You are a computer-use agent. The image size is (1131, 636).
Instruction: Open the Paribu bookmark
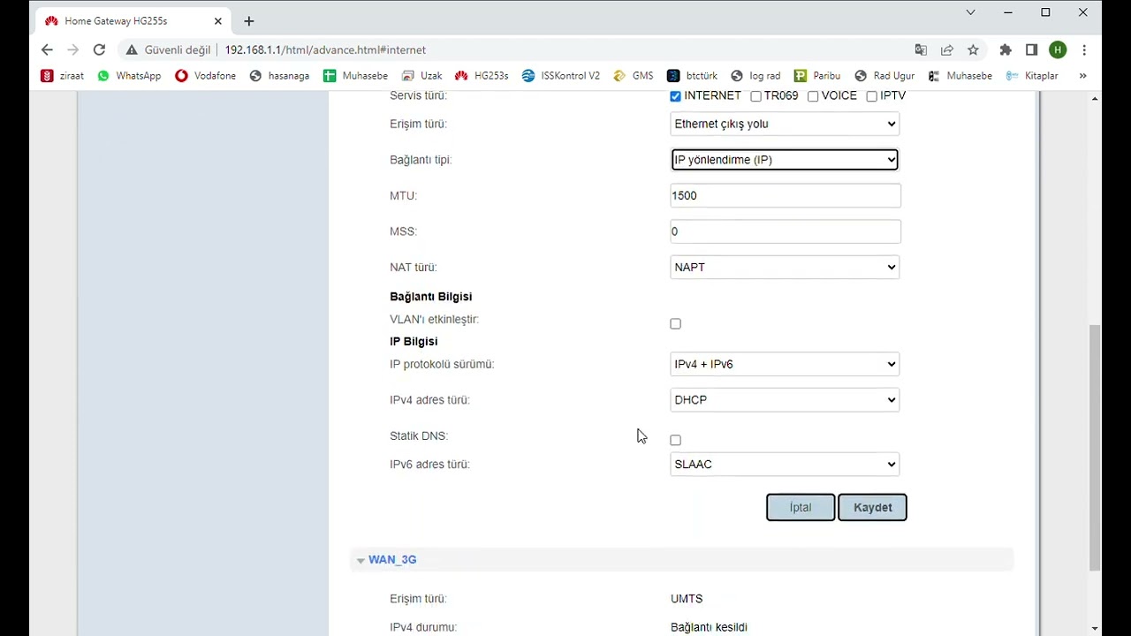click(817, 76)
